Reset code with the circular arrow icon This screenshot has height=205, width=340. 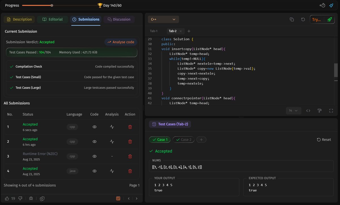pos(303,20)
